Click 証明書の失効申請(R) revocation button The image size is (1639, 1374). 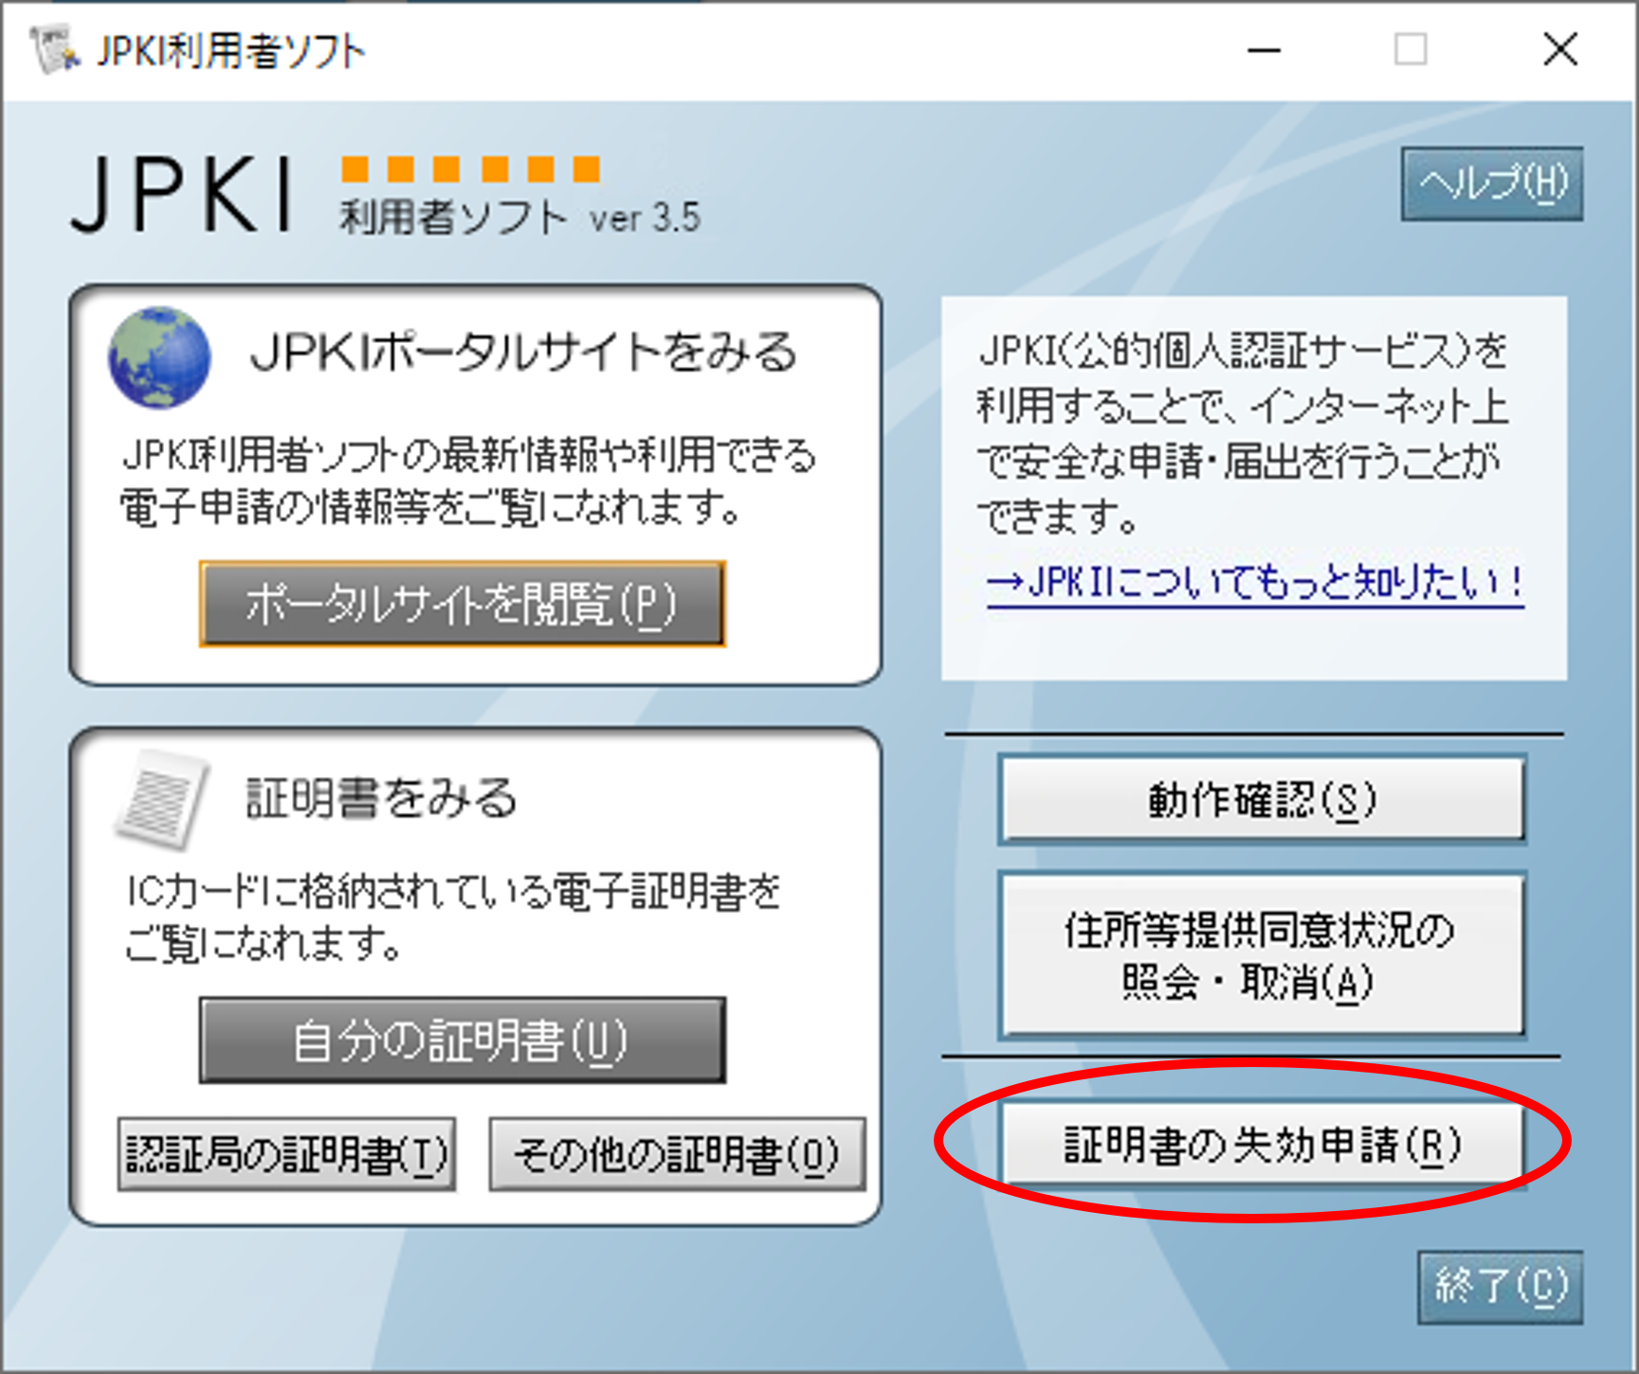tap(1262, 1144)
